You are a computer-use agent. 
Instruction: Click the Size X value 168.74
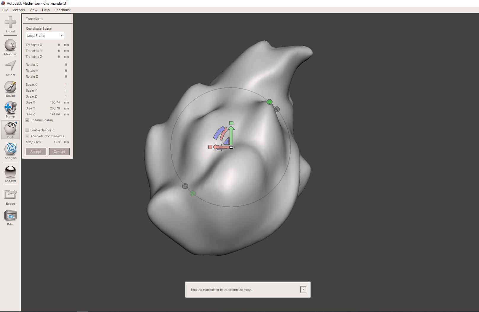(55, 102)
